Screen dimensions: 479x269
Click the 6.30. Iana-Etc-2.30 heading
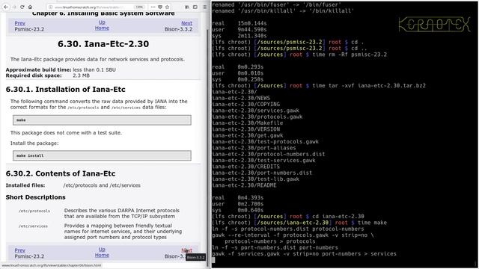pyautogui.click(x=103, y=43)
